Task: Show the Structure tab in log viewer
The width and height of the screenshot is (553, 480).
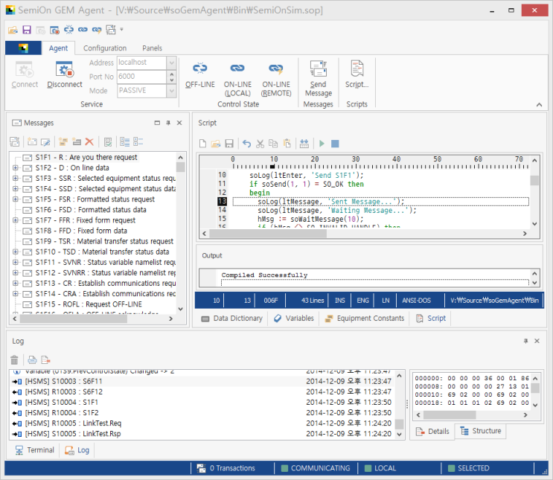Action: (x=480, y=431)
